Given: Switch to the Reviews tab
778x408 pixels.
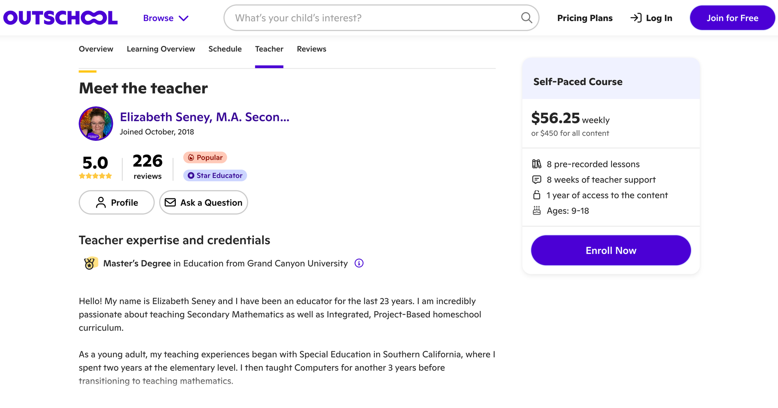Looking at the screenshot, I should click(311, 49).
